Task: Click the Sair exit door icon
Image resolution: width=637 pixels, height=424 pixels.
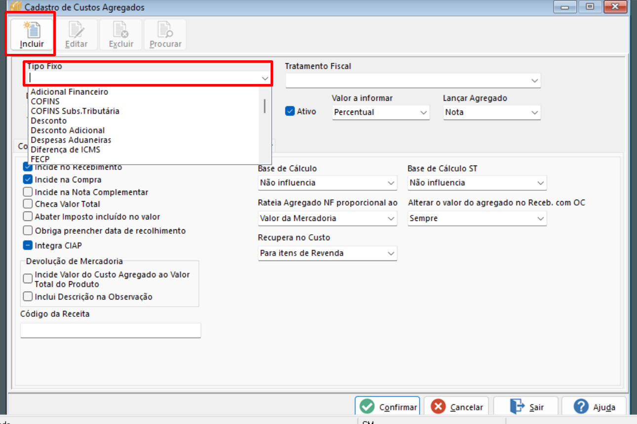Action: click(518, 407)
